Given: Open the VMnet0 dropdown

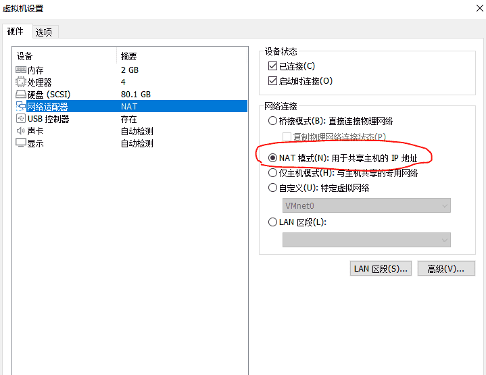Looking at the screenshot, I should 366,205.
